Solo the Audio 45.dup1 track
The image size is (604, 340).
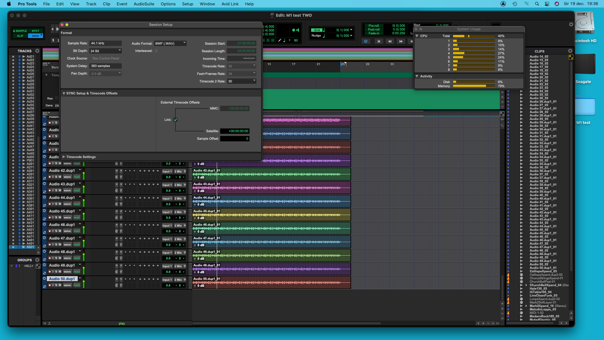(x=56, y=218)
